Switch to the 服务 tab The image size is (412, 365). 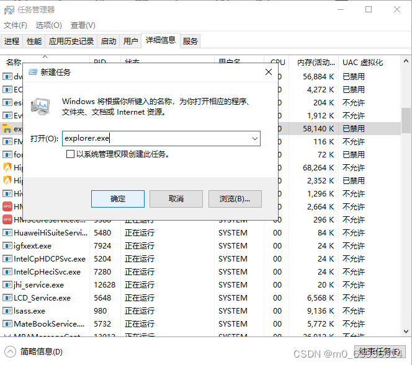click(190, 41)
